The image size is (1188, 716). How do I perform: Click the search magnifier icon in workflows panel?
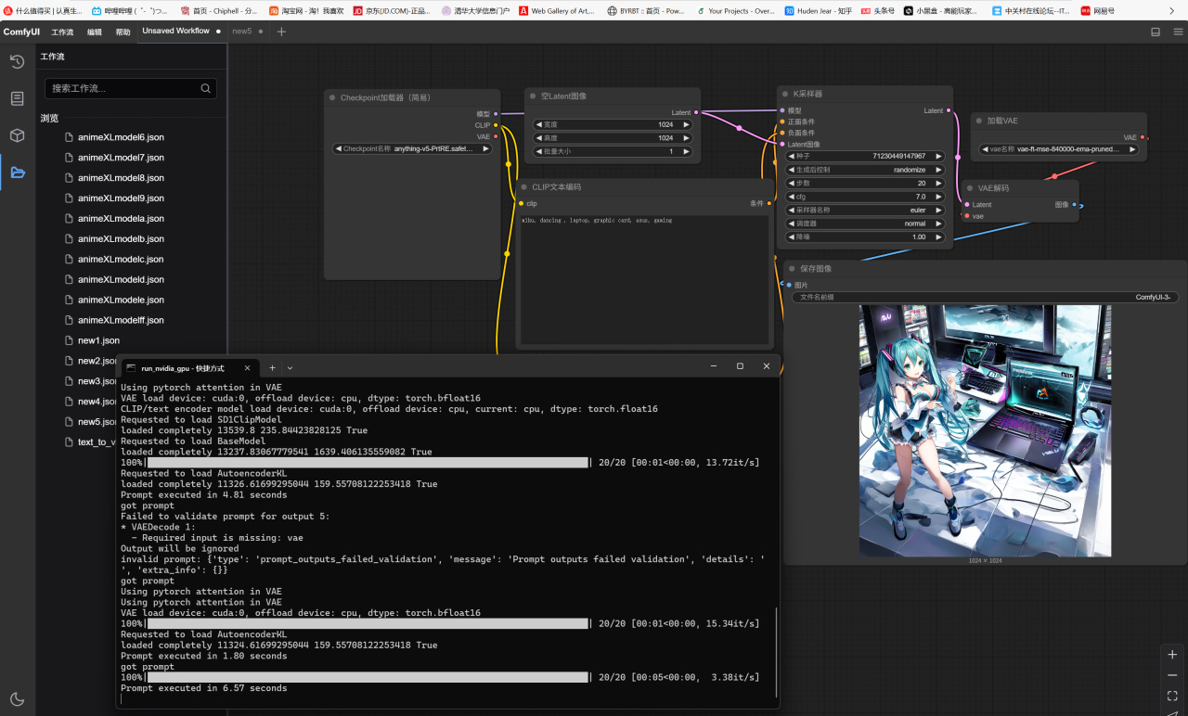point(205,89)
